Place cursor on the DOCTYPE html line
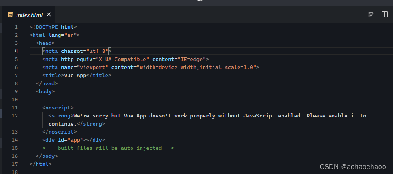The image size is (393, 174). pos(53,27)
